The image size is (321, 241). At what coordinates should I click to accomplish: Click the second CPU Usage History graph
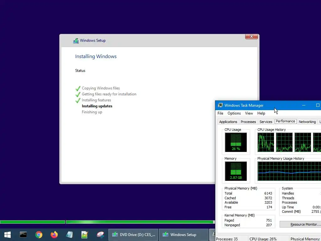click(x=284, y=142)
